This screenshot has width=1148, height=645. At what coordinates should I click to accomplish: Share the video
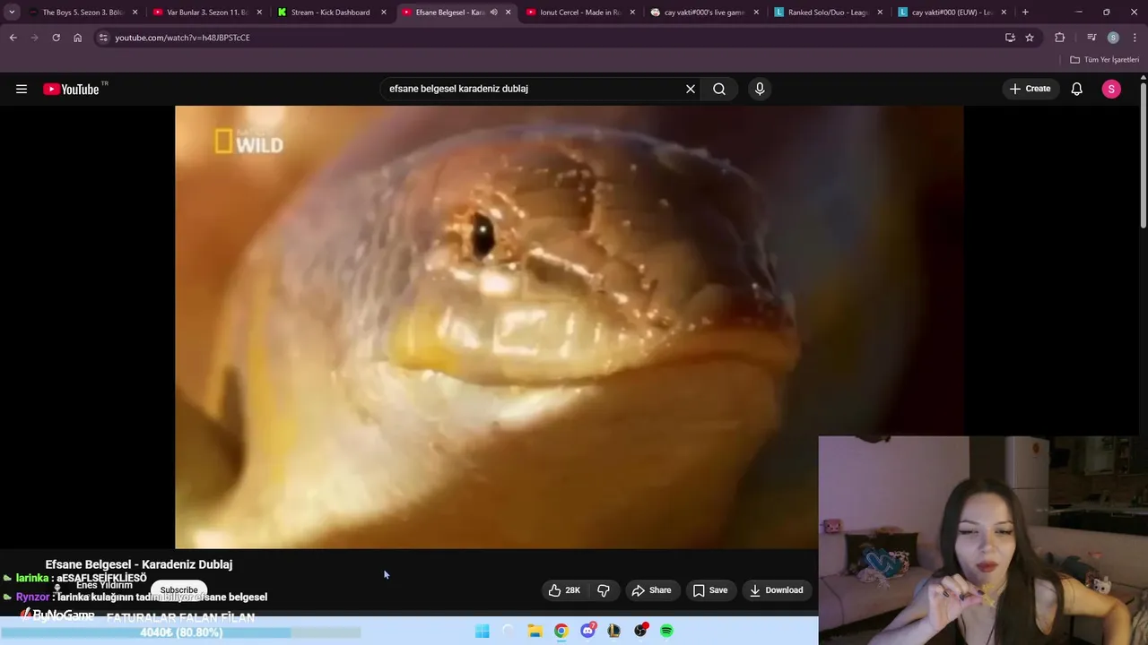(652, 590)
